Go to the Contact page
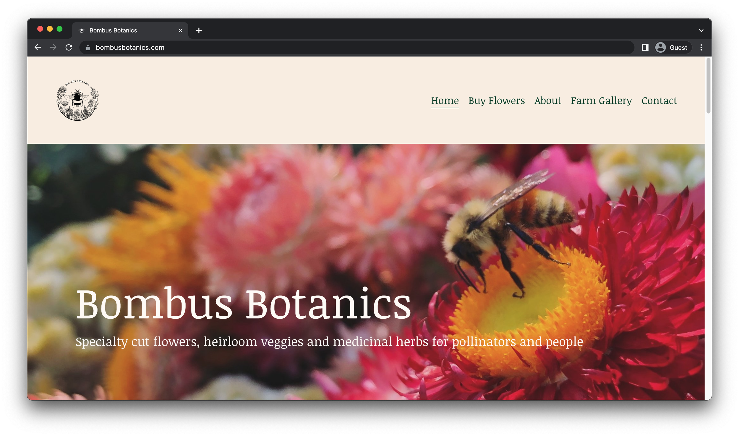 coord(659,101)
